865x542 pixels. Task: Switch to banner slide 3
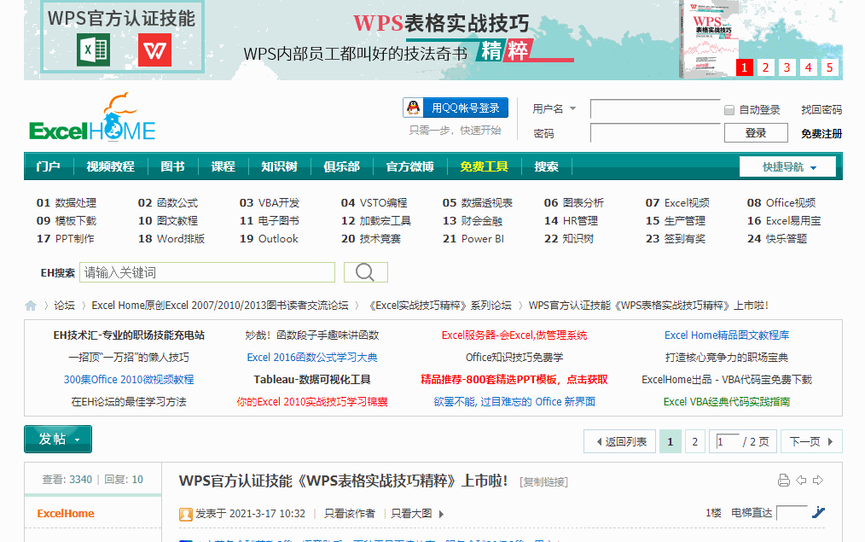click(x=787, y=67)
